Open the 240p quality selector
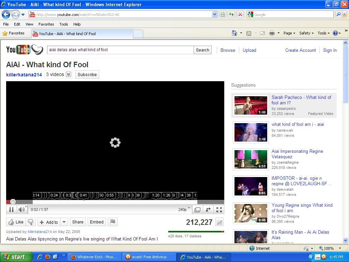The height and width of the screenshot is (262, 349). (184, 209)
